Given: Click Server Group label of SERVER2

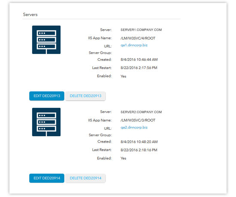Looking at the screenshot, I should 100,135.
